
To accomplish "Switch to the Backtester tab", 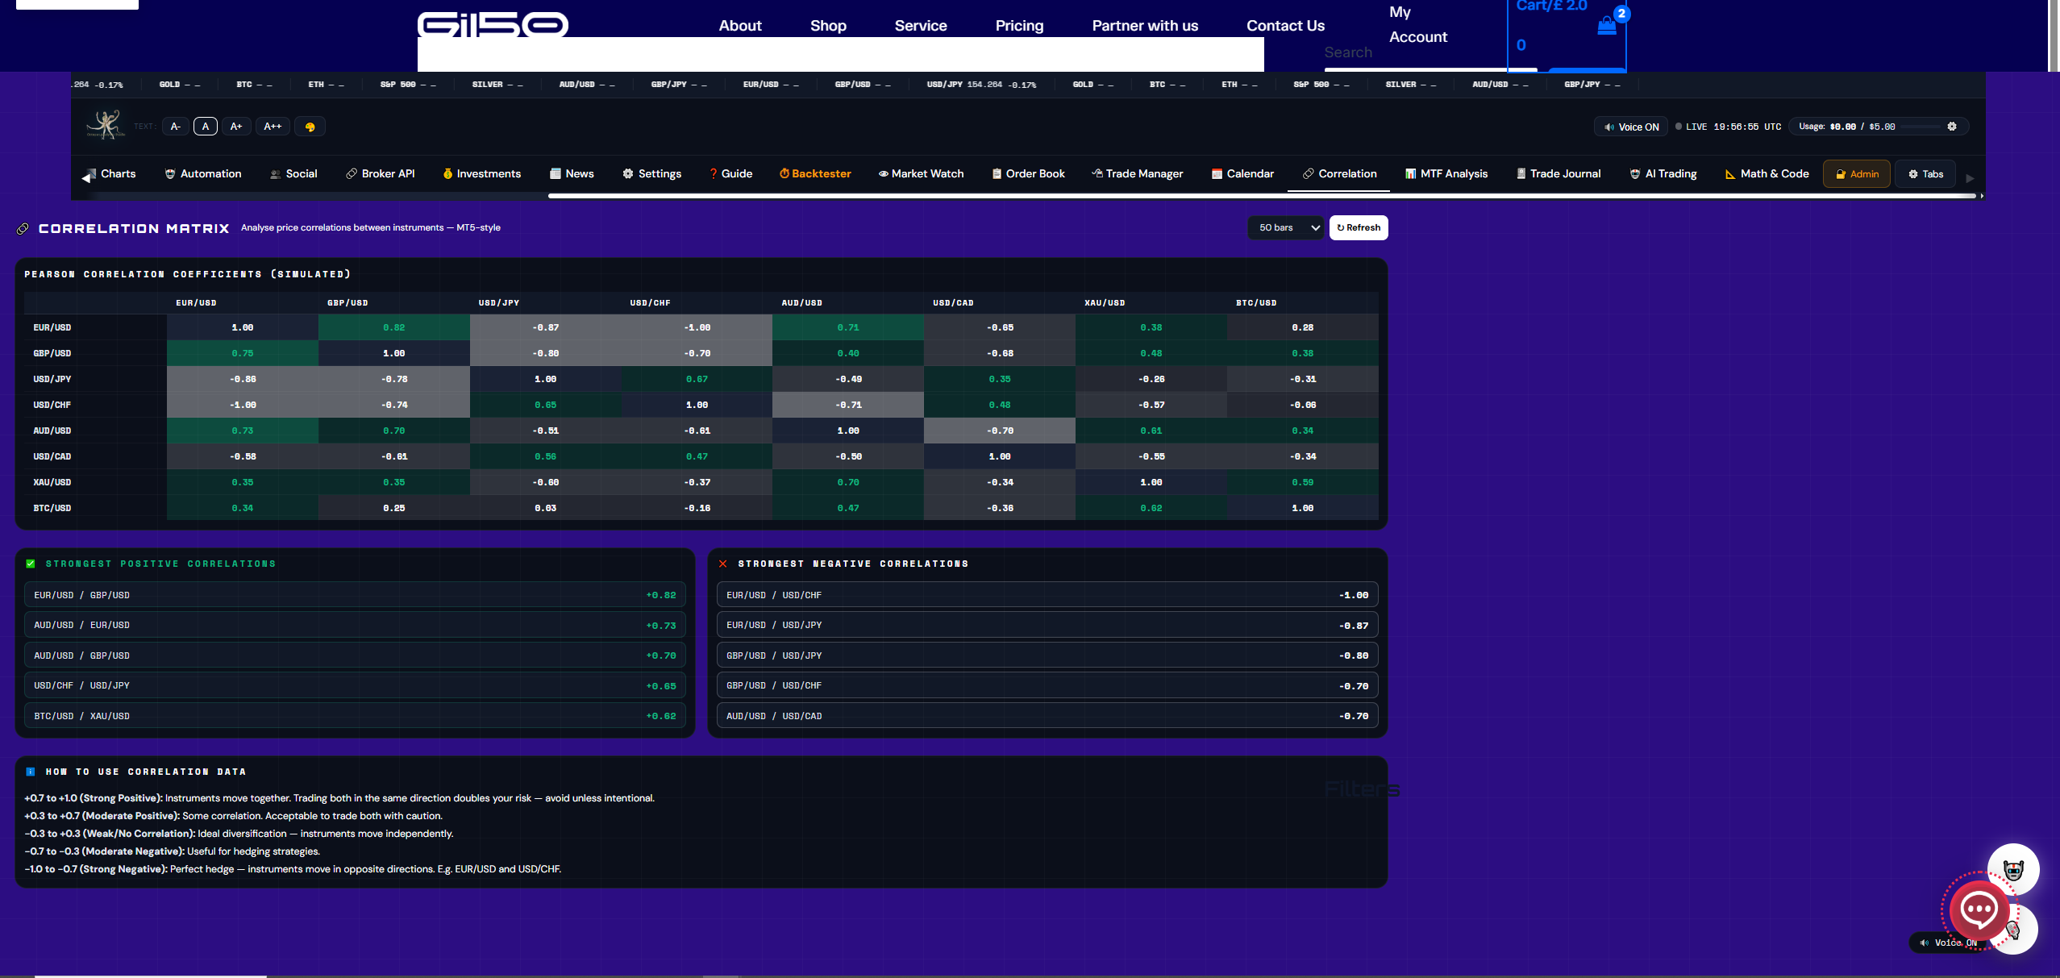I will point(815,174).
